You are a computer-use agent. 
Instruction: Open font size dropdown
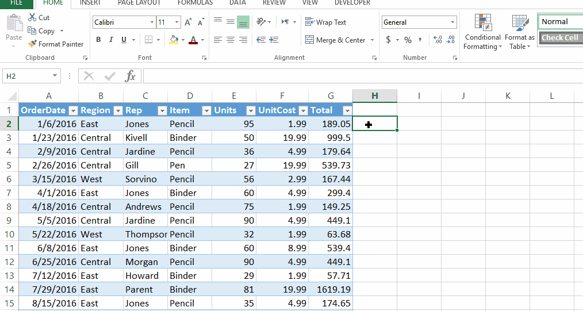click(x=177, y=22)
